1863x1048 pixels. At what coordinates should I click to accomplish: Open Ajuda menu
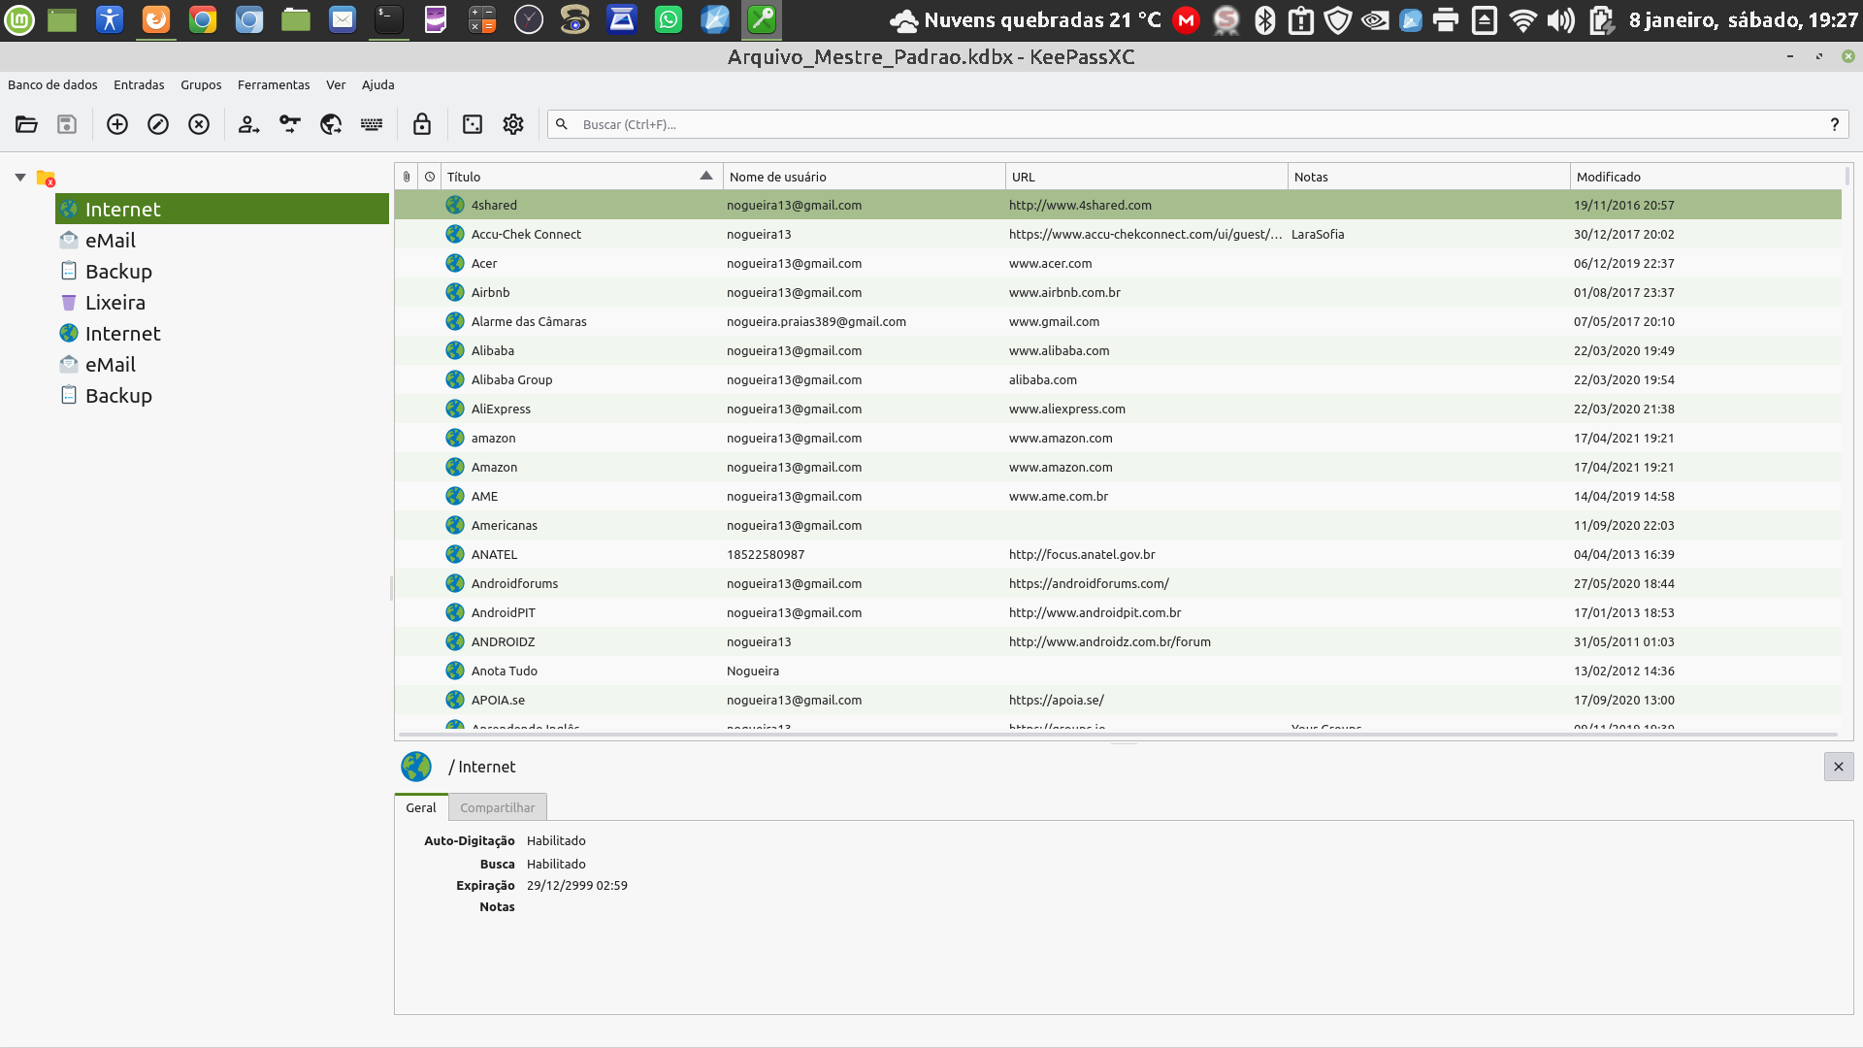click(x=378, y=84)
